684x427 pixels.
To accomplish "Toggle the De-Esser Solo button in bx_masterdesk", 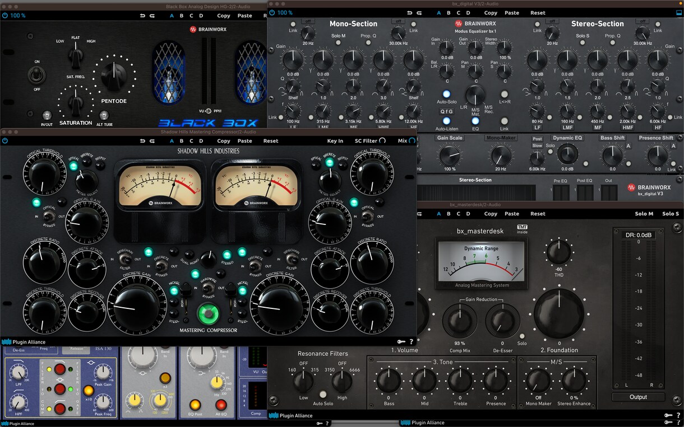I will 522,335.
